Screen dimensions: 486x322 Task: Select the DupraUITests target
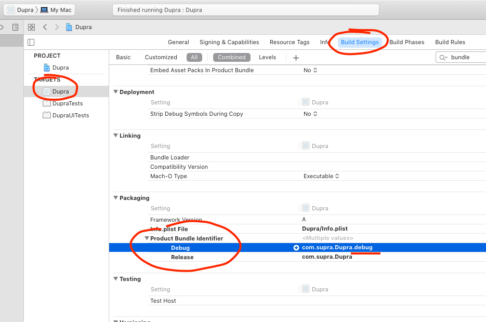(66, 115)
